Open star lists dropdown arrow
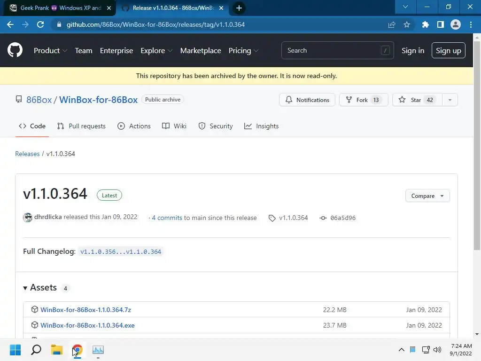 (x=450, y=100)
